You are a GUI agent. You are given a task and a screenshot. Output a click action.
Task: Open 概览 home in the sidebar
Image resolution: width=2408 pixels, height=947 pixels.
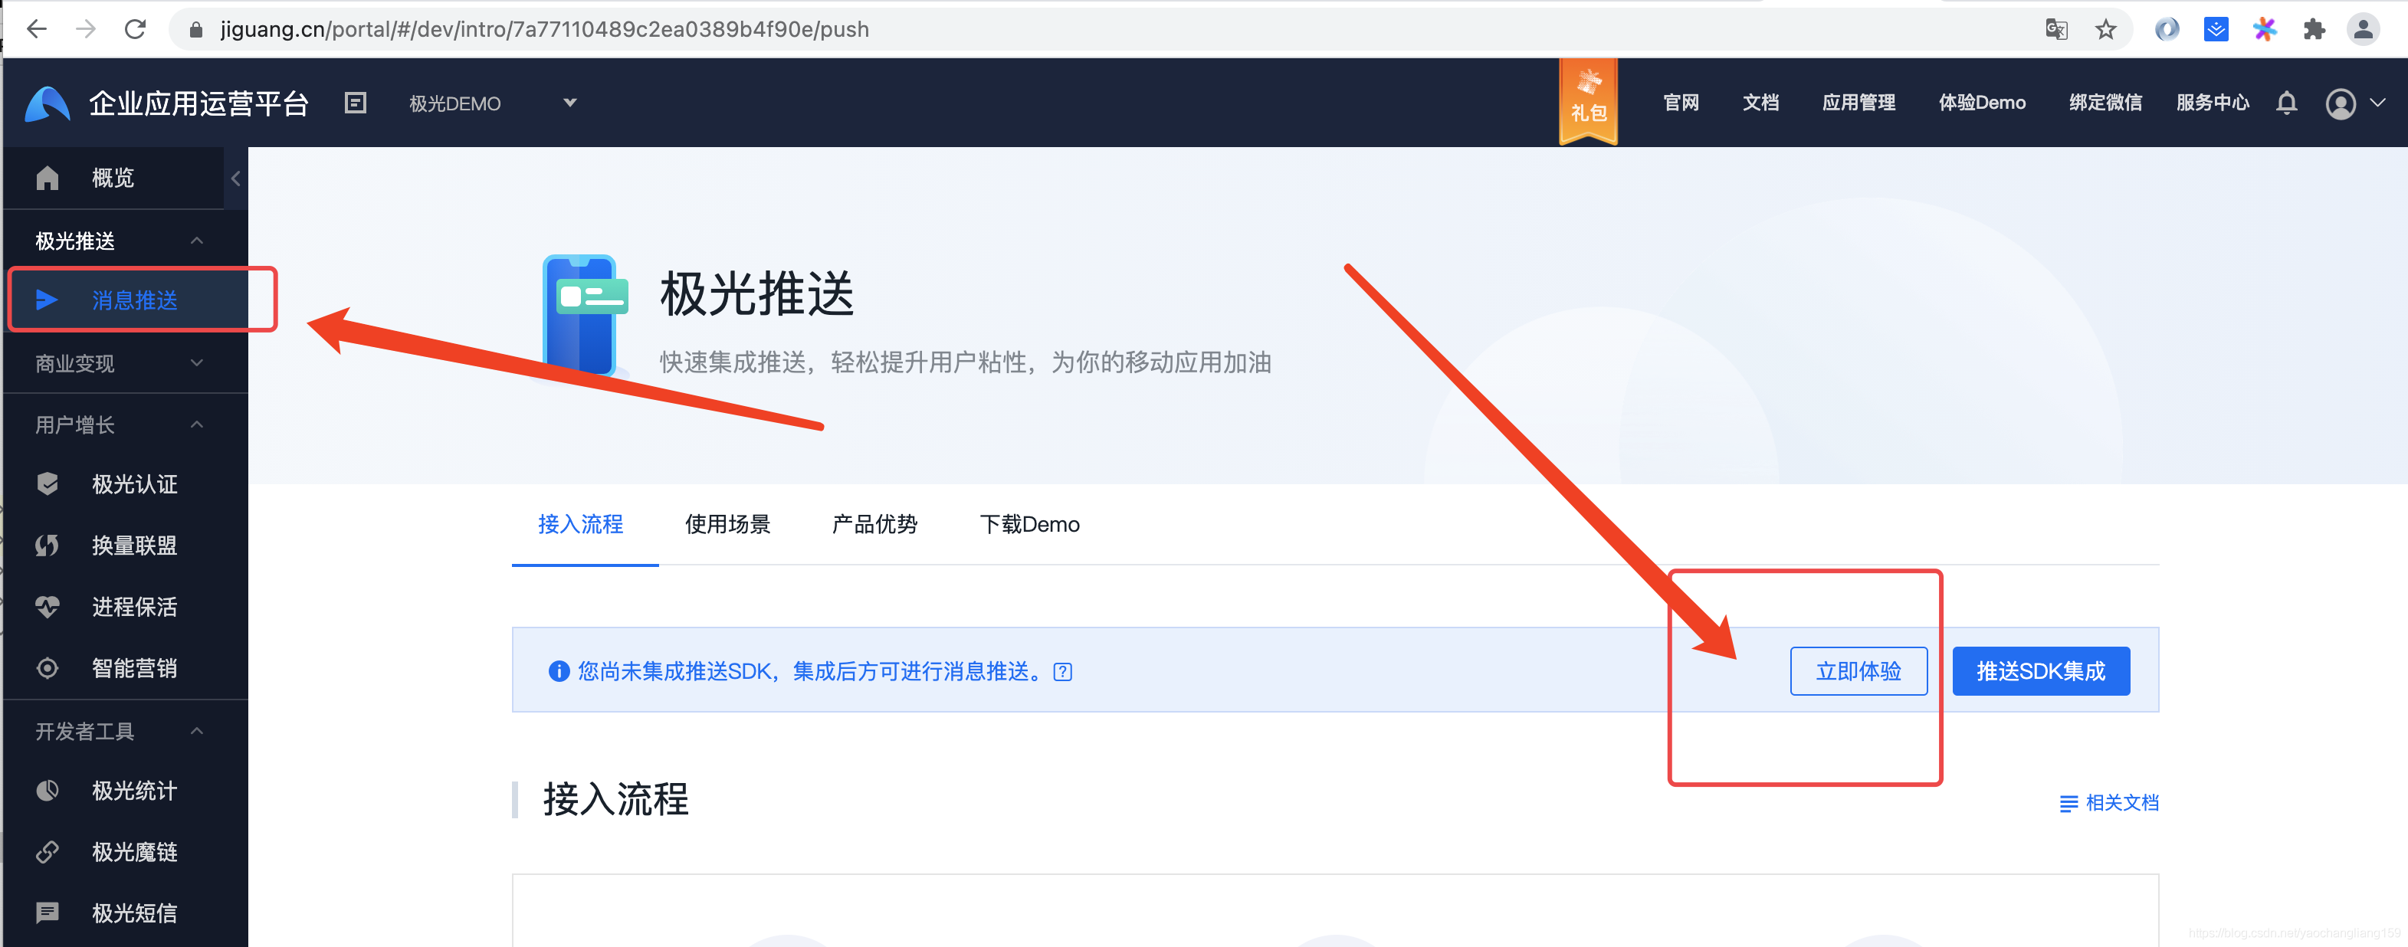click(113, 178)
